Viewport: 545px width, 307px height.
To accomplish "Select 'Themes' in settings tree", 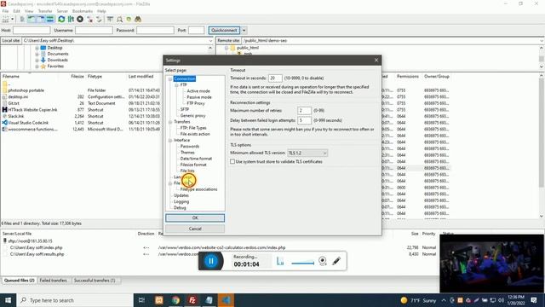I will coord(187,153).
